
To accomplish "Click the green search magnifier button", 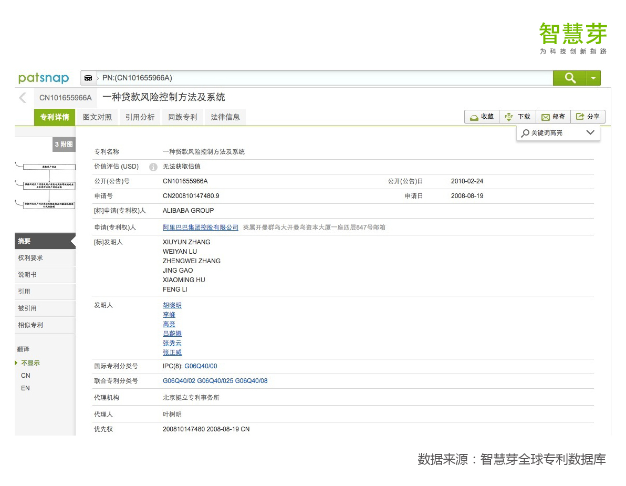I will 569,78.
